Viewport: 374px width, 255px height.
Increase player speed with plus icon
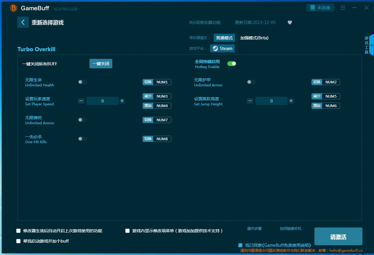(x=122, y=101)
